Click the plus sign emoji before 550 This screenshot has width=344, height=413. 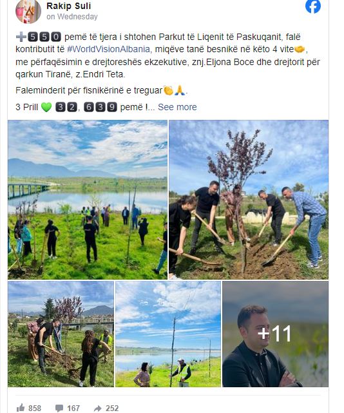21,37
